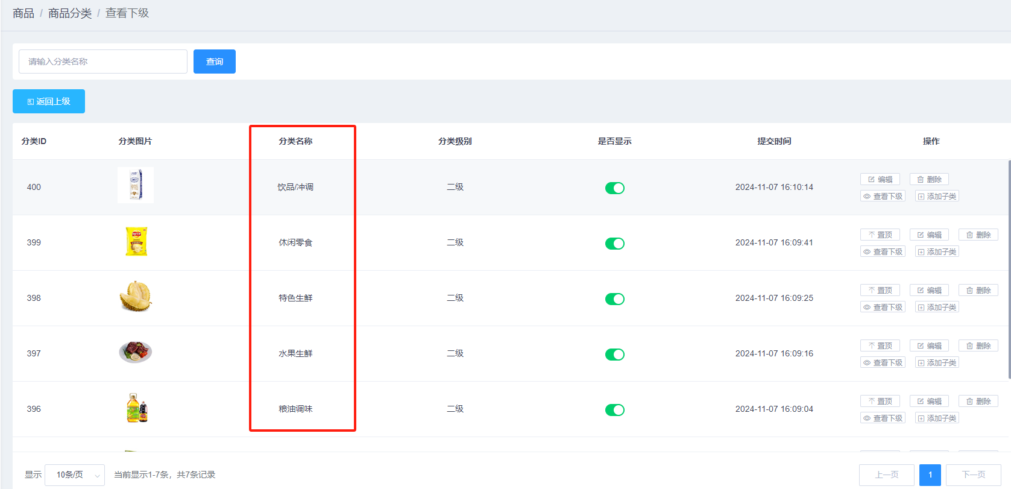Delete the 饮品/冲调 category row
Image resolution: width=1011 pixels, height=489 pixels.
(x=928, y=179)
